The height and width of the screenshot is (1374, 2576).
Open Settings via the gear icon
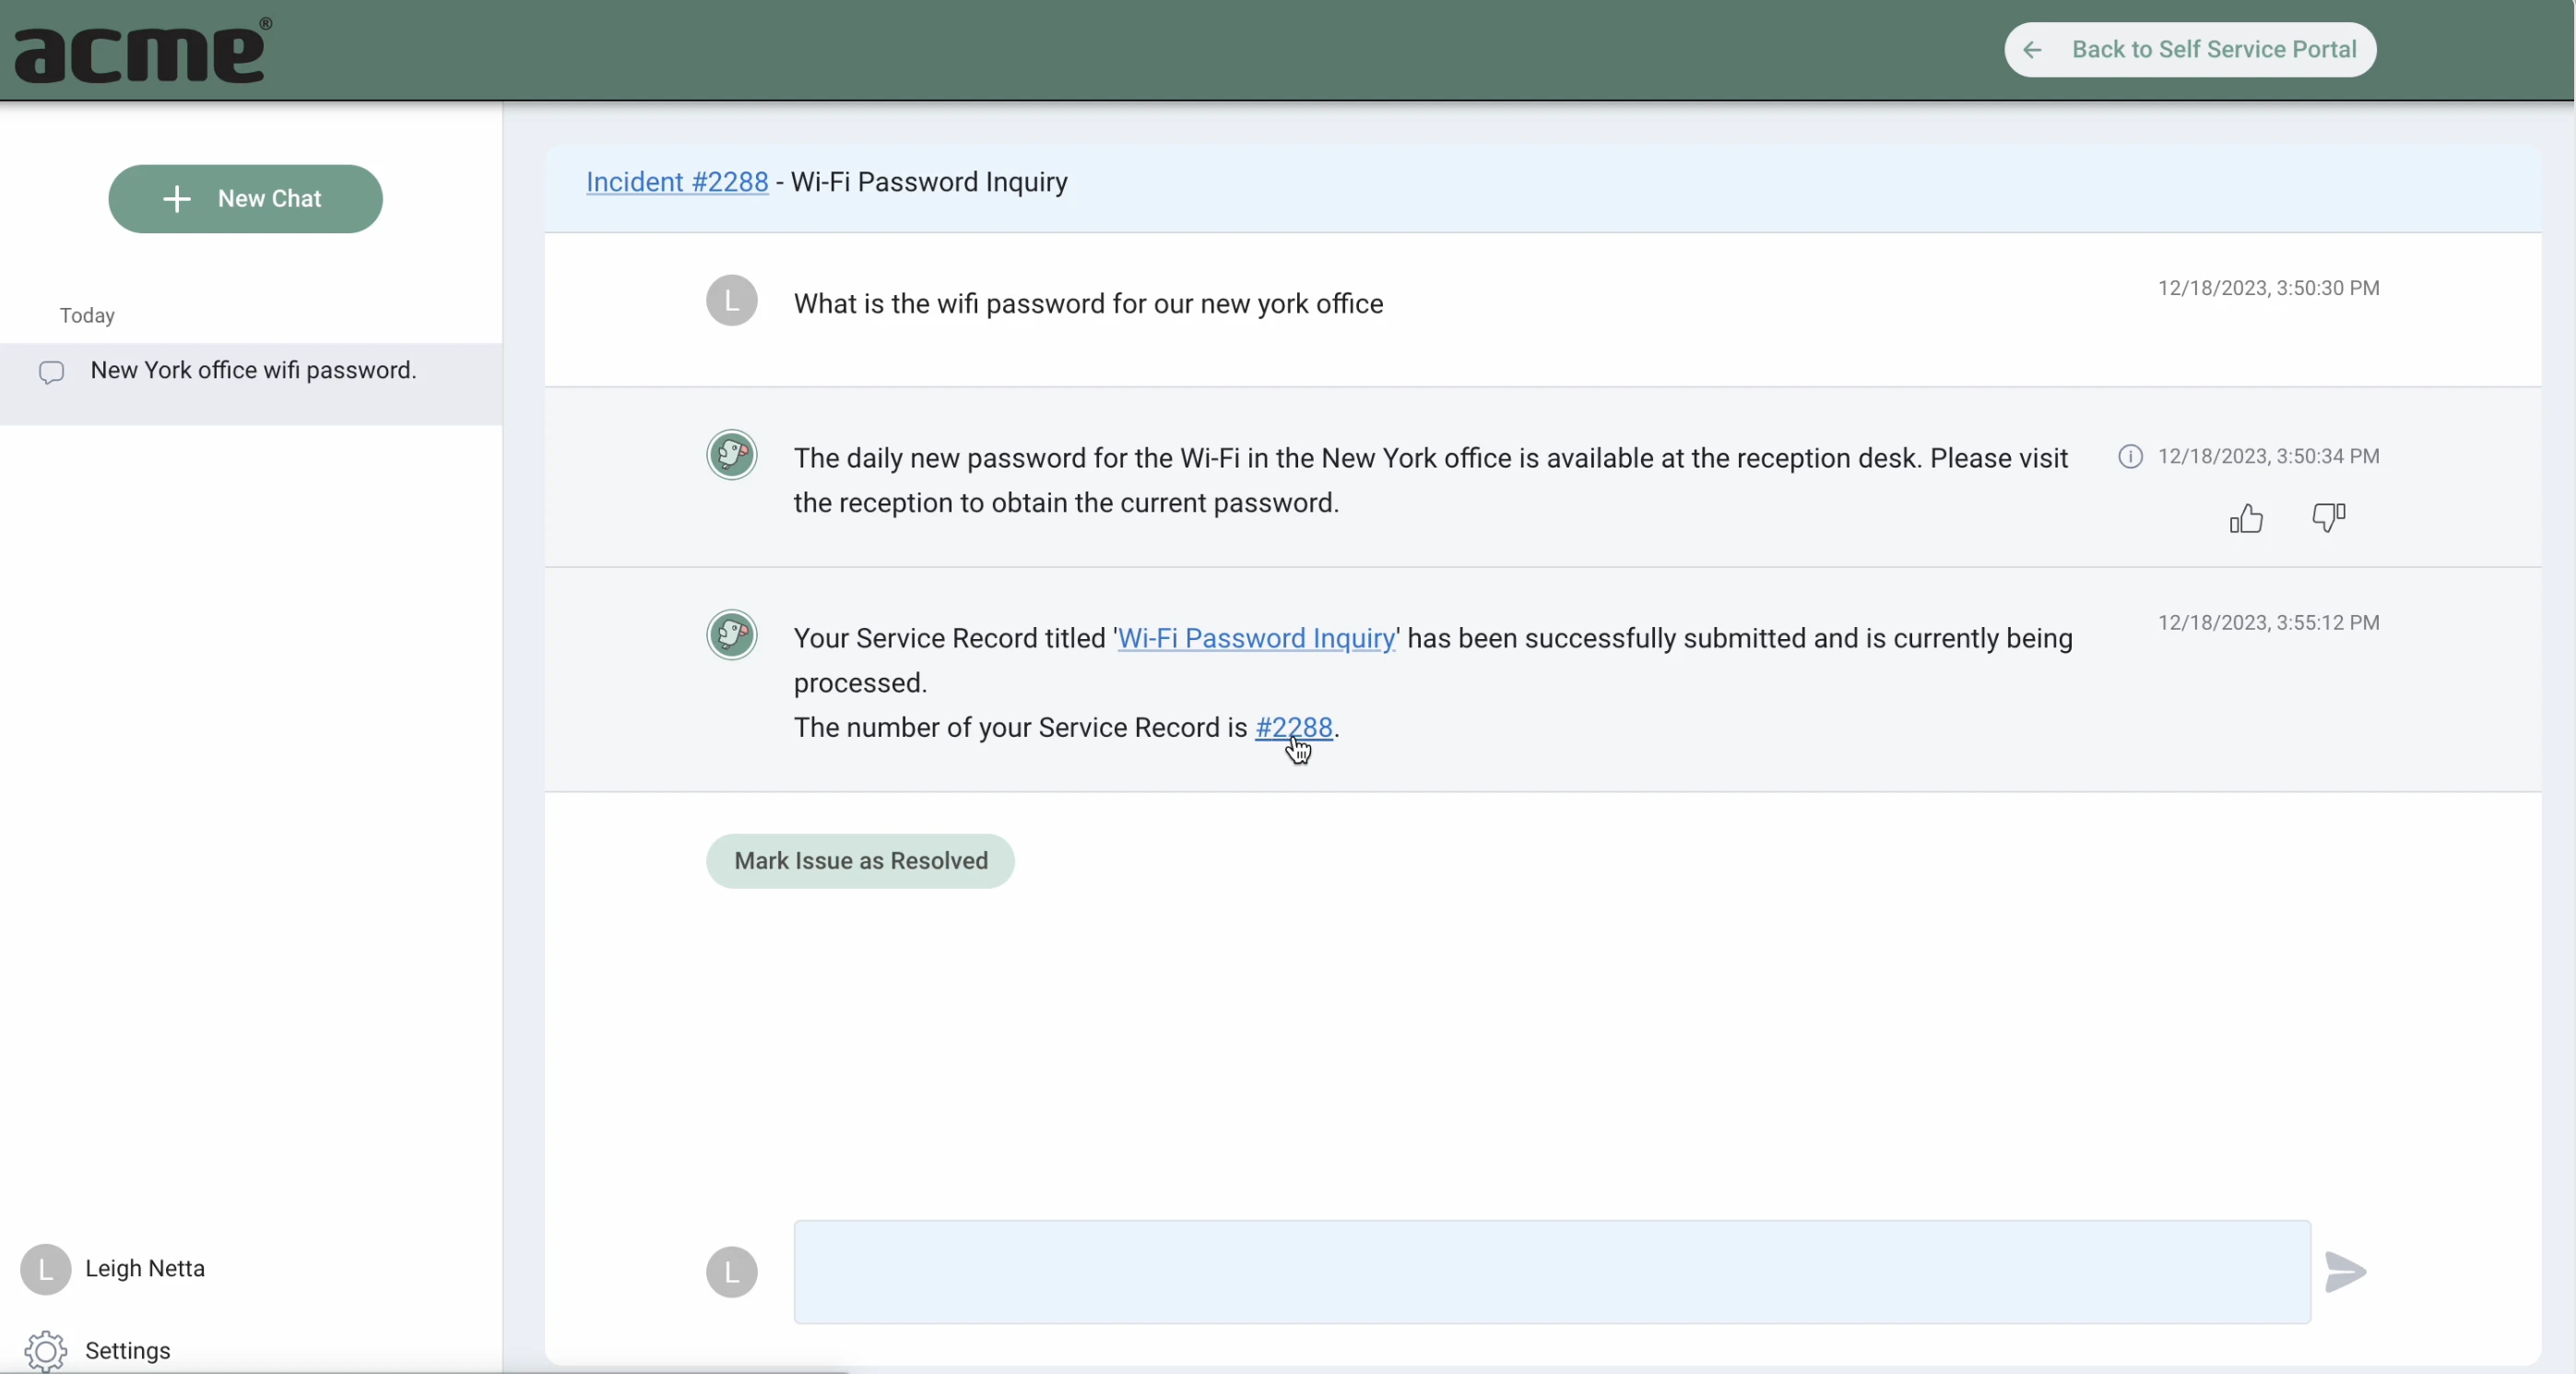pos(45,1351)
